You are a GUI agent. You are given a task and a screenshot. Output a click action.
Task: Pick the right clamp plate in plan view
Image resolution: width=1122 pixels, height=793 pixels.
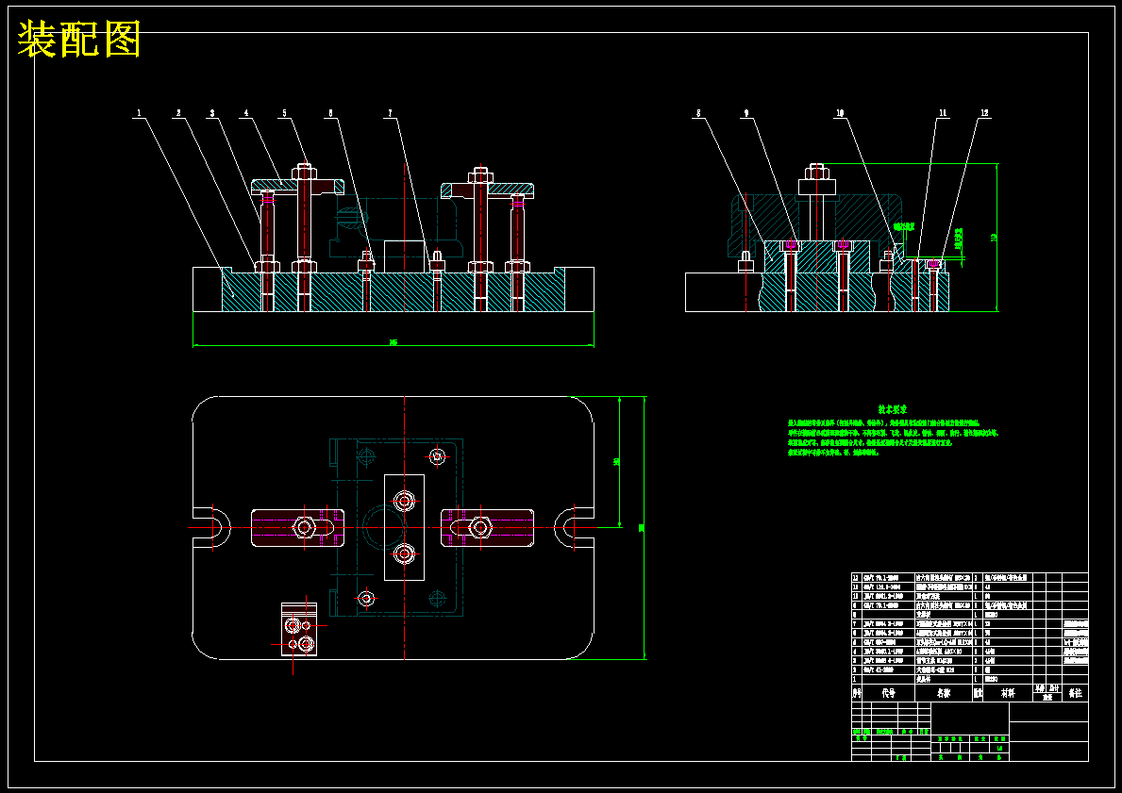(x=487, y=528)
